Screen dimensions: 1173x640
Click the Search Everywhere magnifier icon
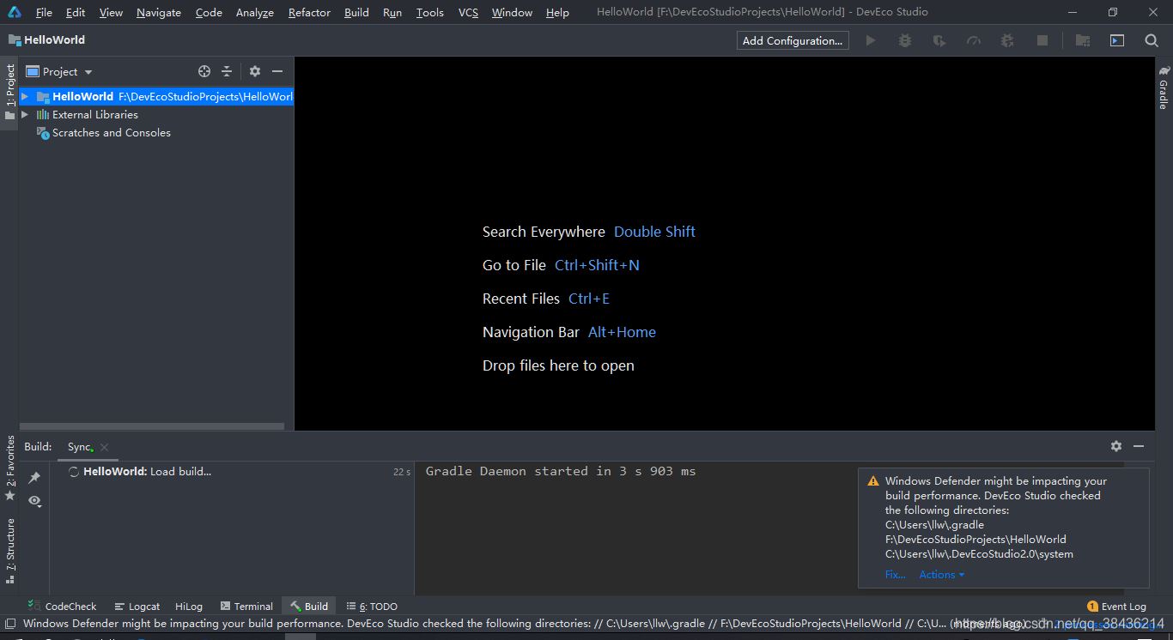pos(1152,40)
